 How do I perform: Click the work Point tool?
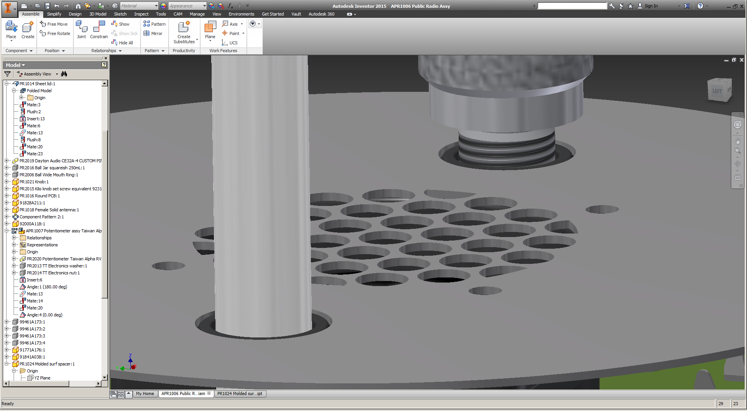click(x=231, y=33)
